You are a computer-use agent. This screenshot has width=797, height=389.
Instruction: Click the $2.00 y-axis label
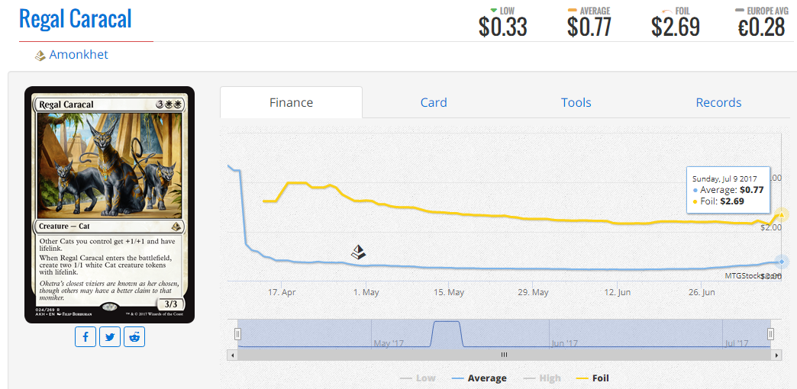pos(771,227)
